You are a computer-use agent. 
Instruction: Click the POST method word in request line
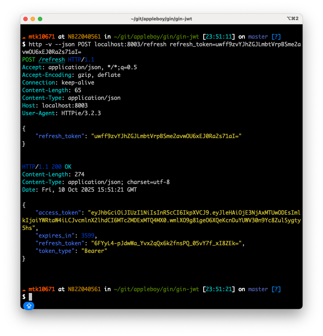(29, 59)
